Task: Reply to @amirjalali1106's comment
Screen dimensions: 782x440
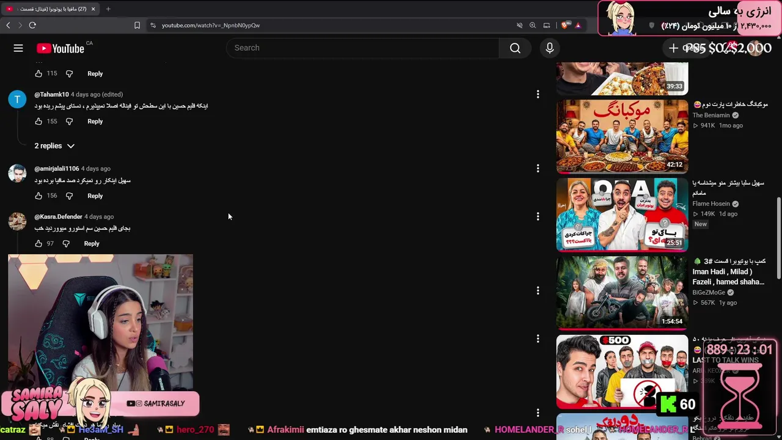Action: (x=95, y=196)
